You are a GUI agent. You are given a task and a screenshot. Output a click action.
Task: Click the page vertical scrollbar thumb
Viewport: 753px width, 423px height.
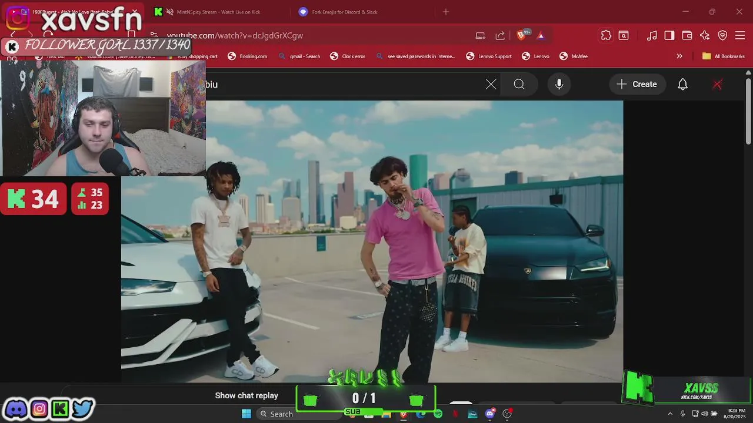point(748,112)
